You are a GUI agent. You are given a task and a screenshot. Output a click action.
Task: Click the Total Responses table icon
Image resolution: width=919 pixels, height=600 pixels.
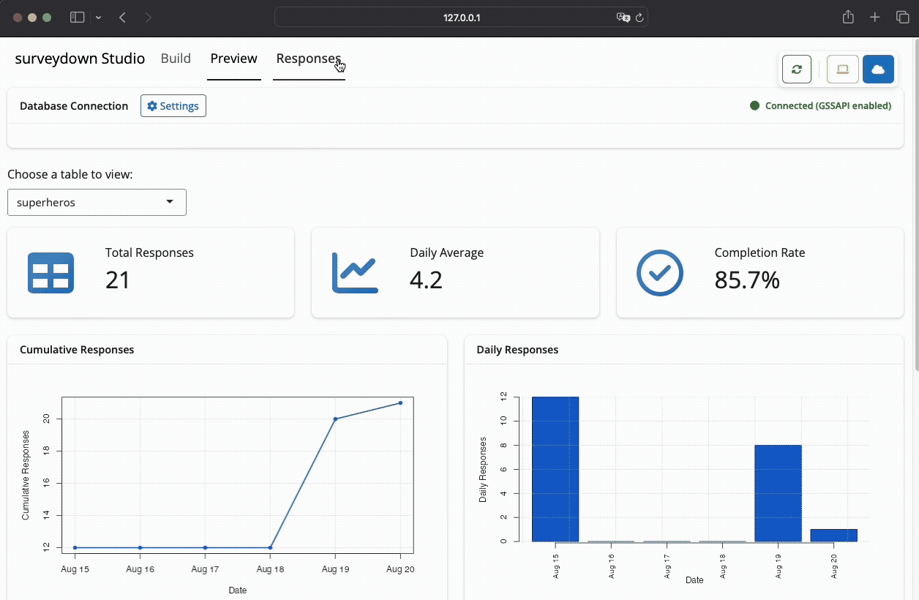pos(50,273)
